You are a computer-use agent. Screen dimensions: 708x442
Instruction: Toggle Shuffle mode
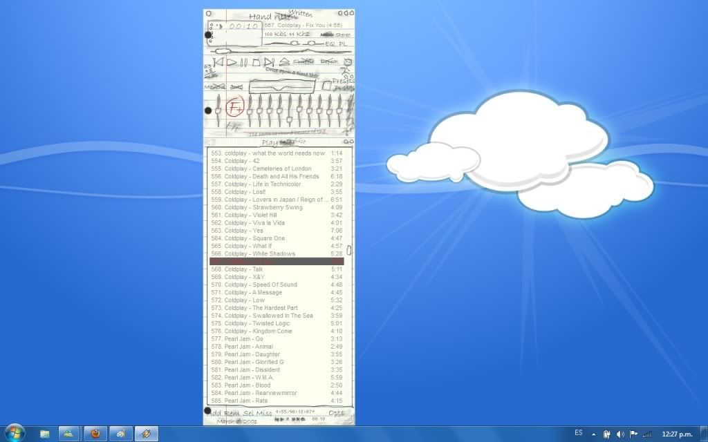point(304,61)
